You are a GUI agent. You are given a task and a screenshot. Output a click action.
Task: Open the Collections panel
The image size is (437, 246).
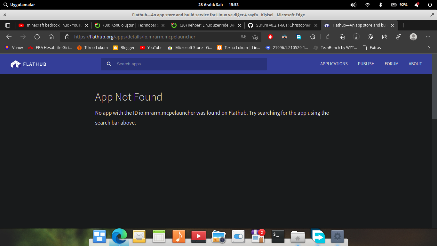pos(342,37)
